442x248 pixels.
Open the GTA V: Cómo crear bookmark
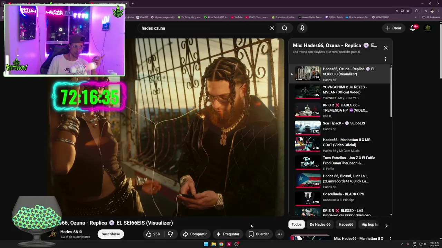(257, 17)
